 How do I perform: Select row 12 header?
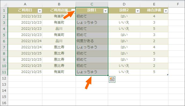pyautogui.click(x=4, y=78)
